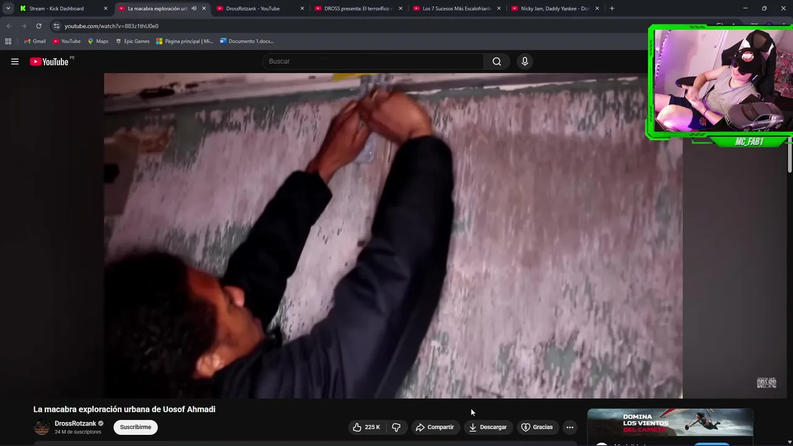793x446 pixels.
Task: Subscribe with the Suscribirme button
Action: 136,427
